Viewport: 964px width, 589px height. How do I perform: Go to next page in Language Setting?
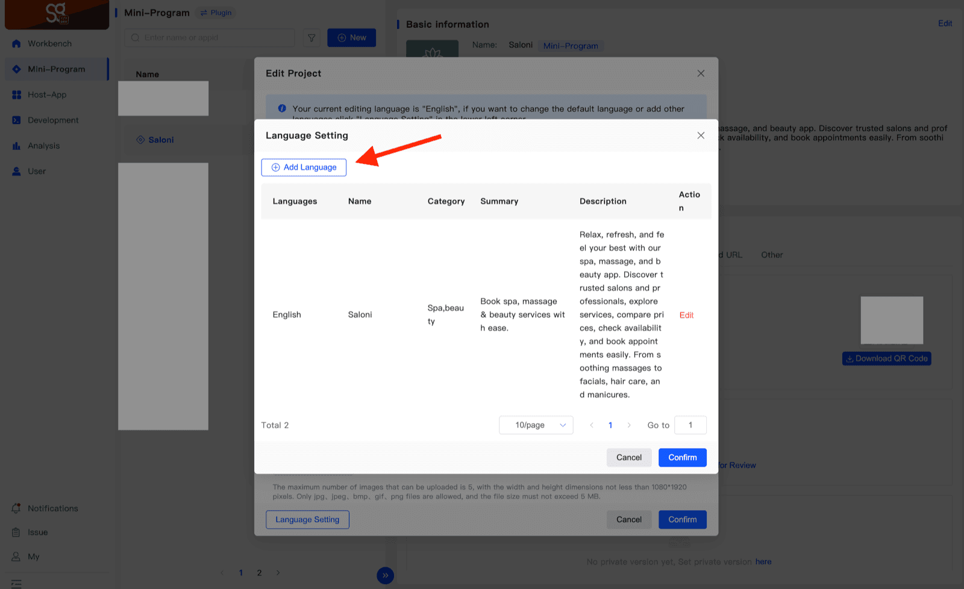click(x=629, y=425)
